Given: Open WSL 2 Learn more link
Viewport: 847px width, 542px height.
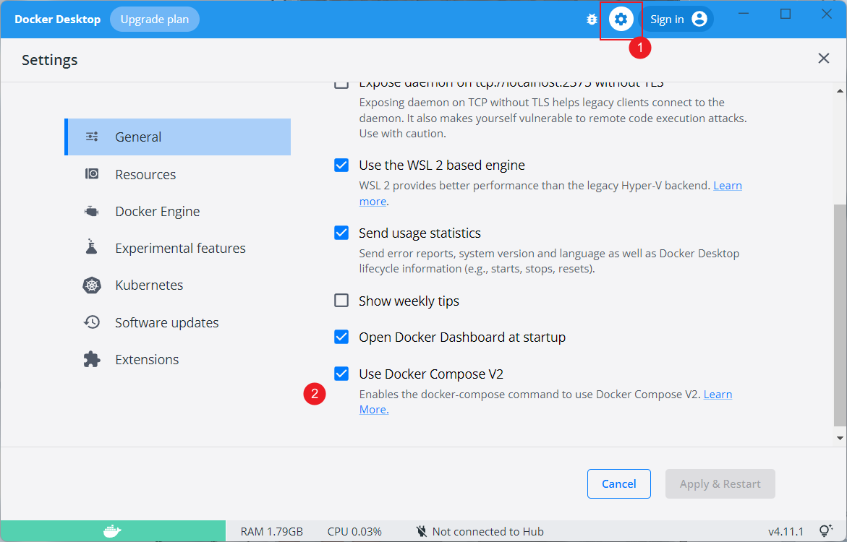Looking at the screenshot, I should (728, 186).
